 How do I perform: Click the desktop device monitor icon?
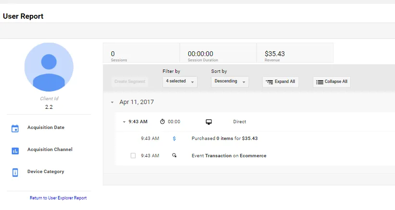209,122
